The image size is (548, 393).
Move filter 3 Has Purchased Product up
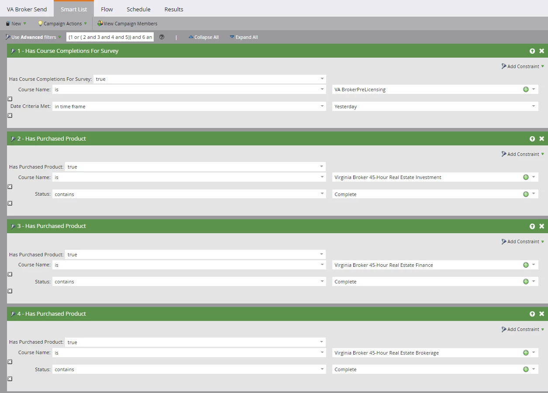[x=532, y=226]
